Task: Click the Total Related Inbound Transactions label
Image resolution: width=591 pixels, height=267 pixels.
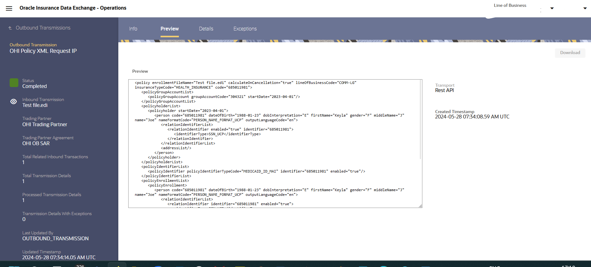Action: click(x=55, y=157)
